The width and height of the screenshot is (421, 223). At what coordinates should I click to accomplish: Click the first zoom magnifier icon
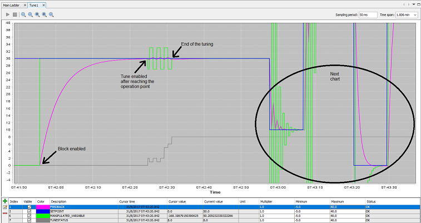23,14
